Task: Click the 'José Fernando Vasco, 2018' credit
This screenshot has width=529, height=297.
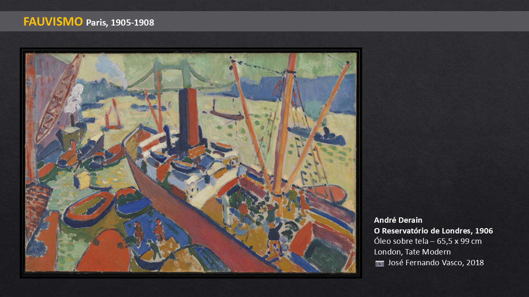Action: (436, 262)
